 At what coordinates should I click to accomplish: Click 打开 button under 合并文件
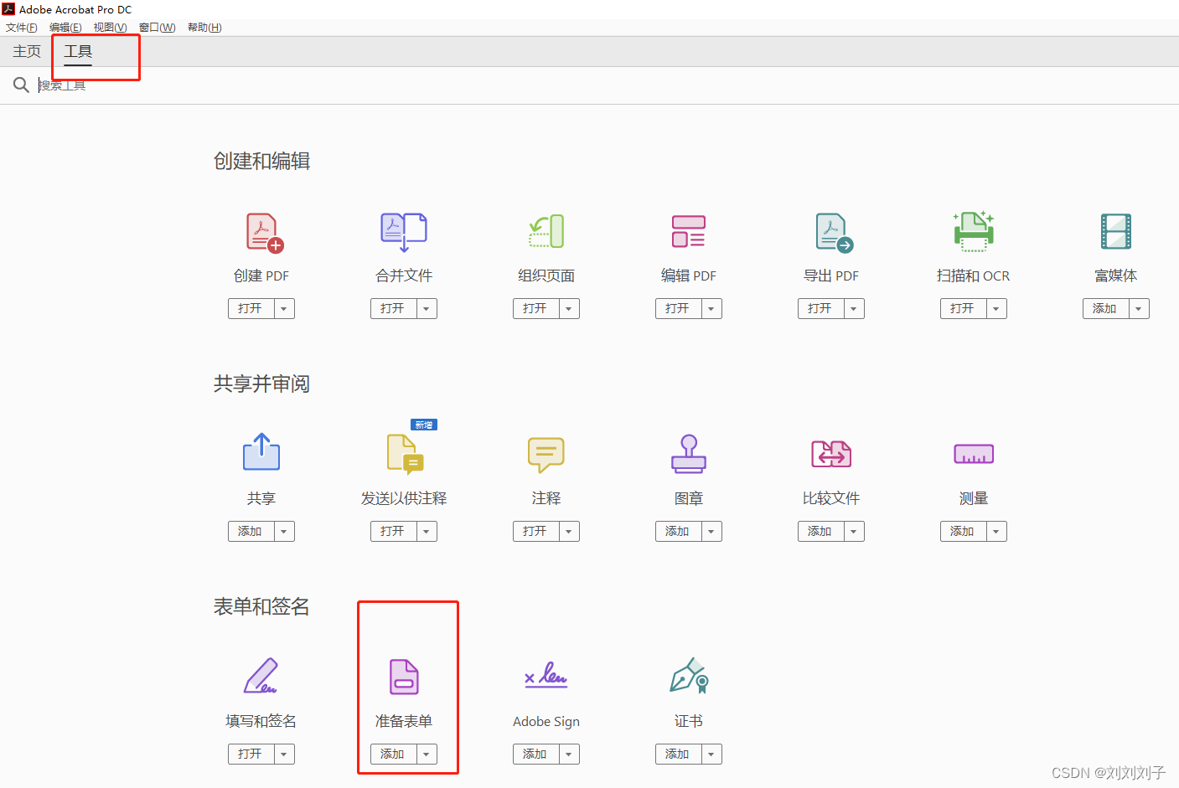(394, 308)
